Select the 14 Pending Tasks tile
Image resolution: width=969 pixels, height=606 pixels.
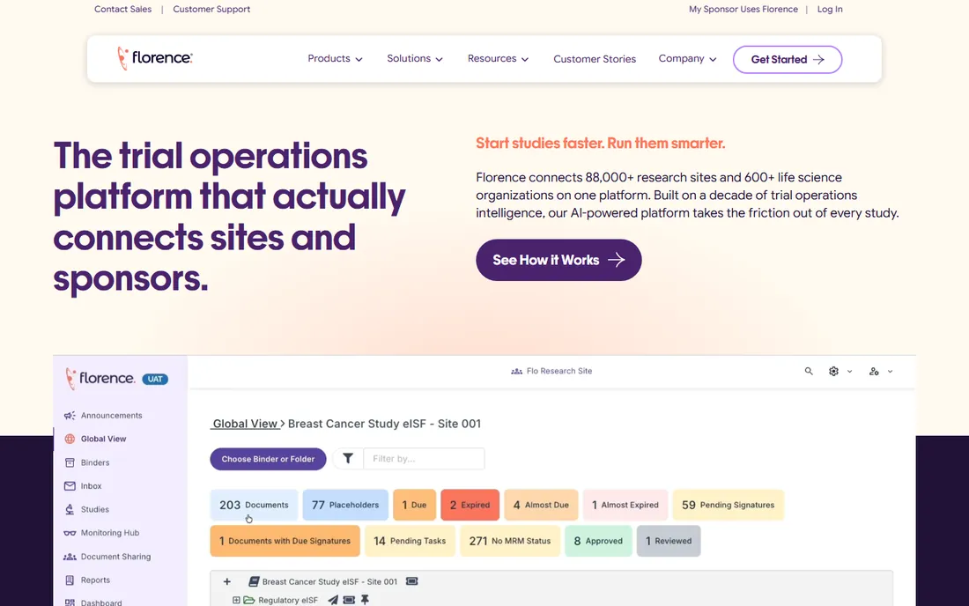point(410,541)
